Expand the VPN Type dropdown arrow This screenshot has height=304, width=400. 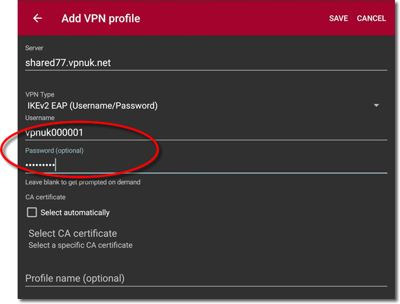376,106
